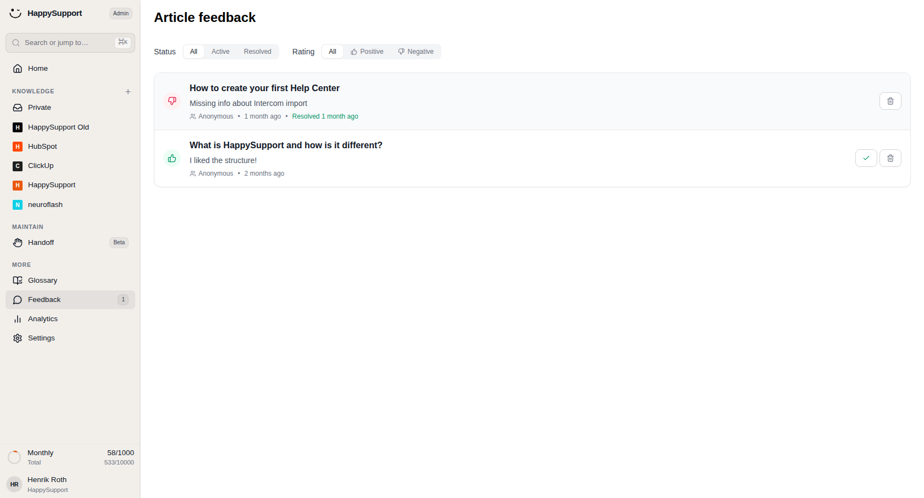Open the Glossary page
Viewport: 924px width, 498px height.
(x=70, y=281)
